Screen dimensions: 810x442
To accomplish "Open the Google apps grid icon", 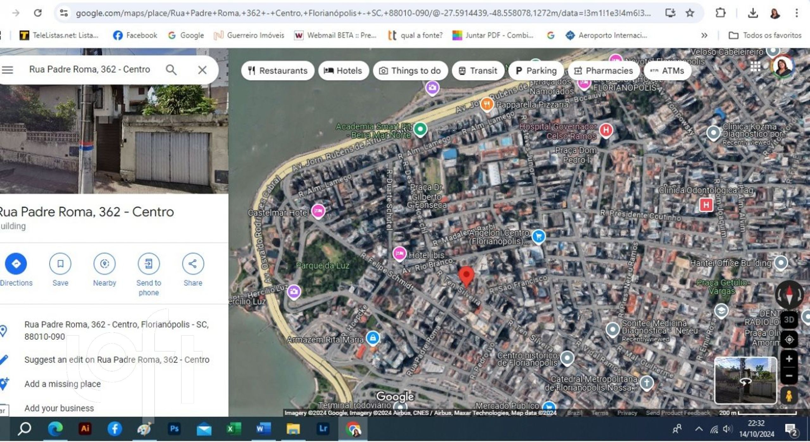I will coord(755,66).
